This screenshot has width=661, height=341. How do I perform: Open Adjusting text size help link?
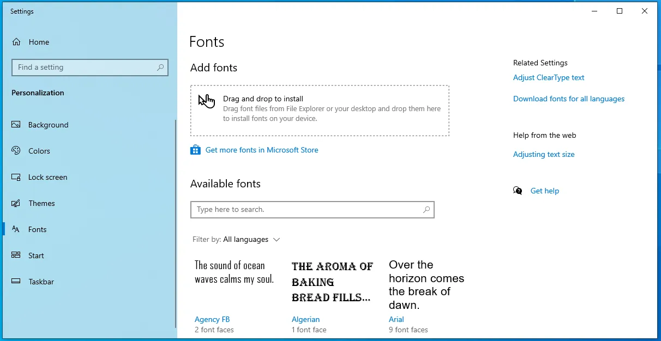coord(544,154)
